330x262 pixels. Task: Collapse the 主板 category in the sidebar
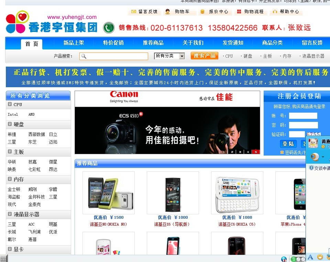(x=10, y=151)
